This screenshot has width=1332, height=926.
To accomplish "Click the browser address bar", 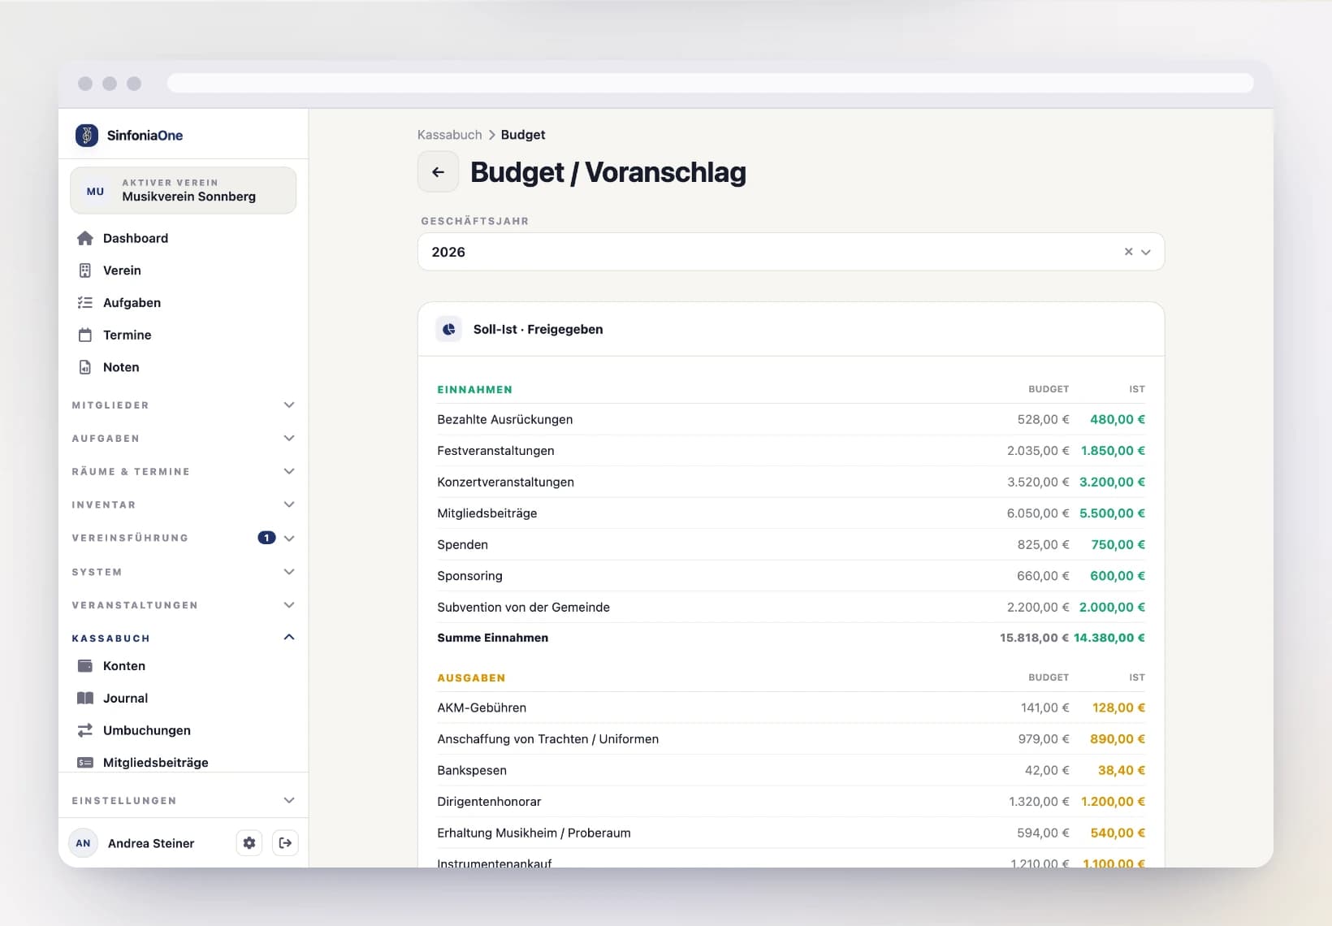I will (x=711, y=83).
